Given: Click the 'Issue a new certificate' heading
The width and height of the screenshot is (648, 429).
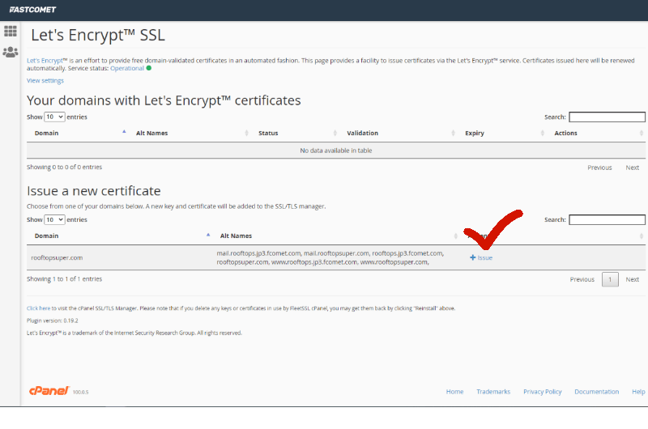Looking at the screenshot, I should click(x=94, y=191).
